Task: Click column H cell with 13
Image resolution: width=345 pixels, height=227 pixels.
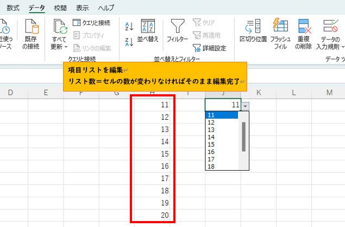Action: coord(152,129)
